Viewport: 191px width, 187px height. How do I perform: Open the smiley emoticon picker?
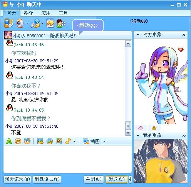click(x=18, y=141)
